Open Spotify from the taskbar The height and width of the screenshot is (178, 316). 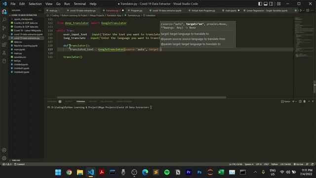pos(167,172)
